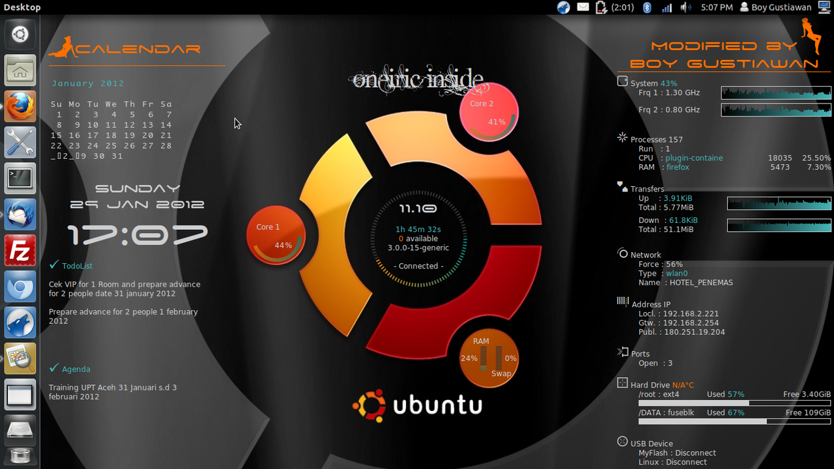Click the USB Device section icon
The width and height of the screenshot is (834, 469).
622,442
